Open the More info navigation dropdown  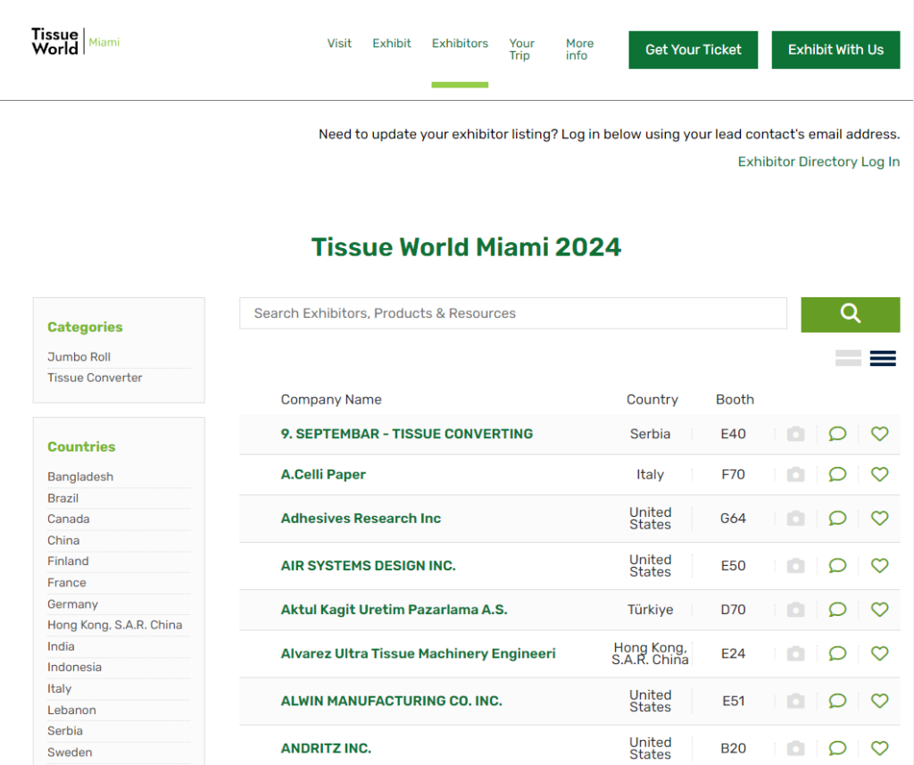(x=579, y=49)
